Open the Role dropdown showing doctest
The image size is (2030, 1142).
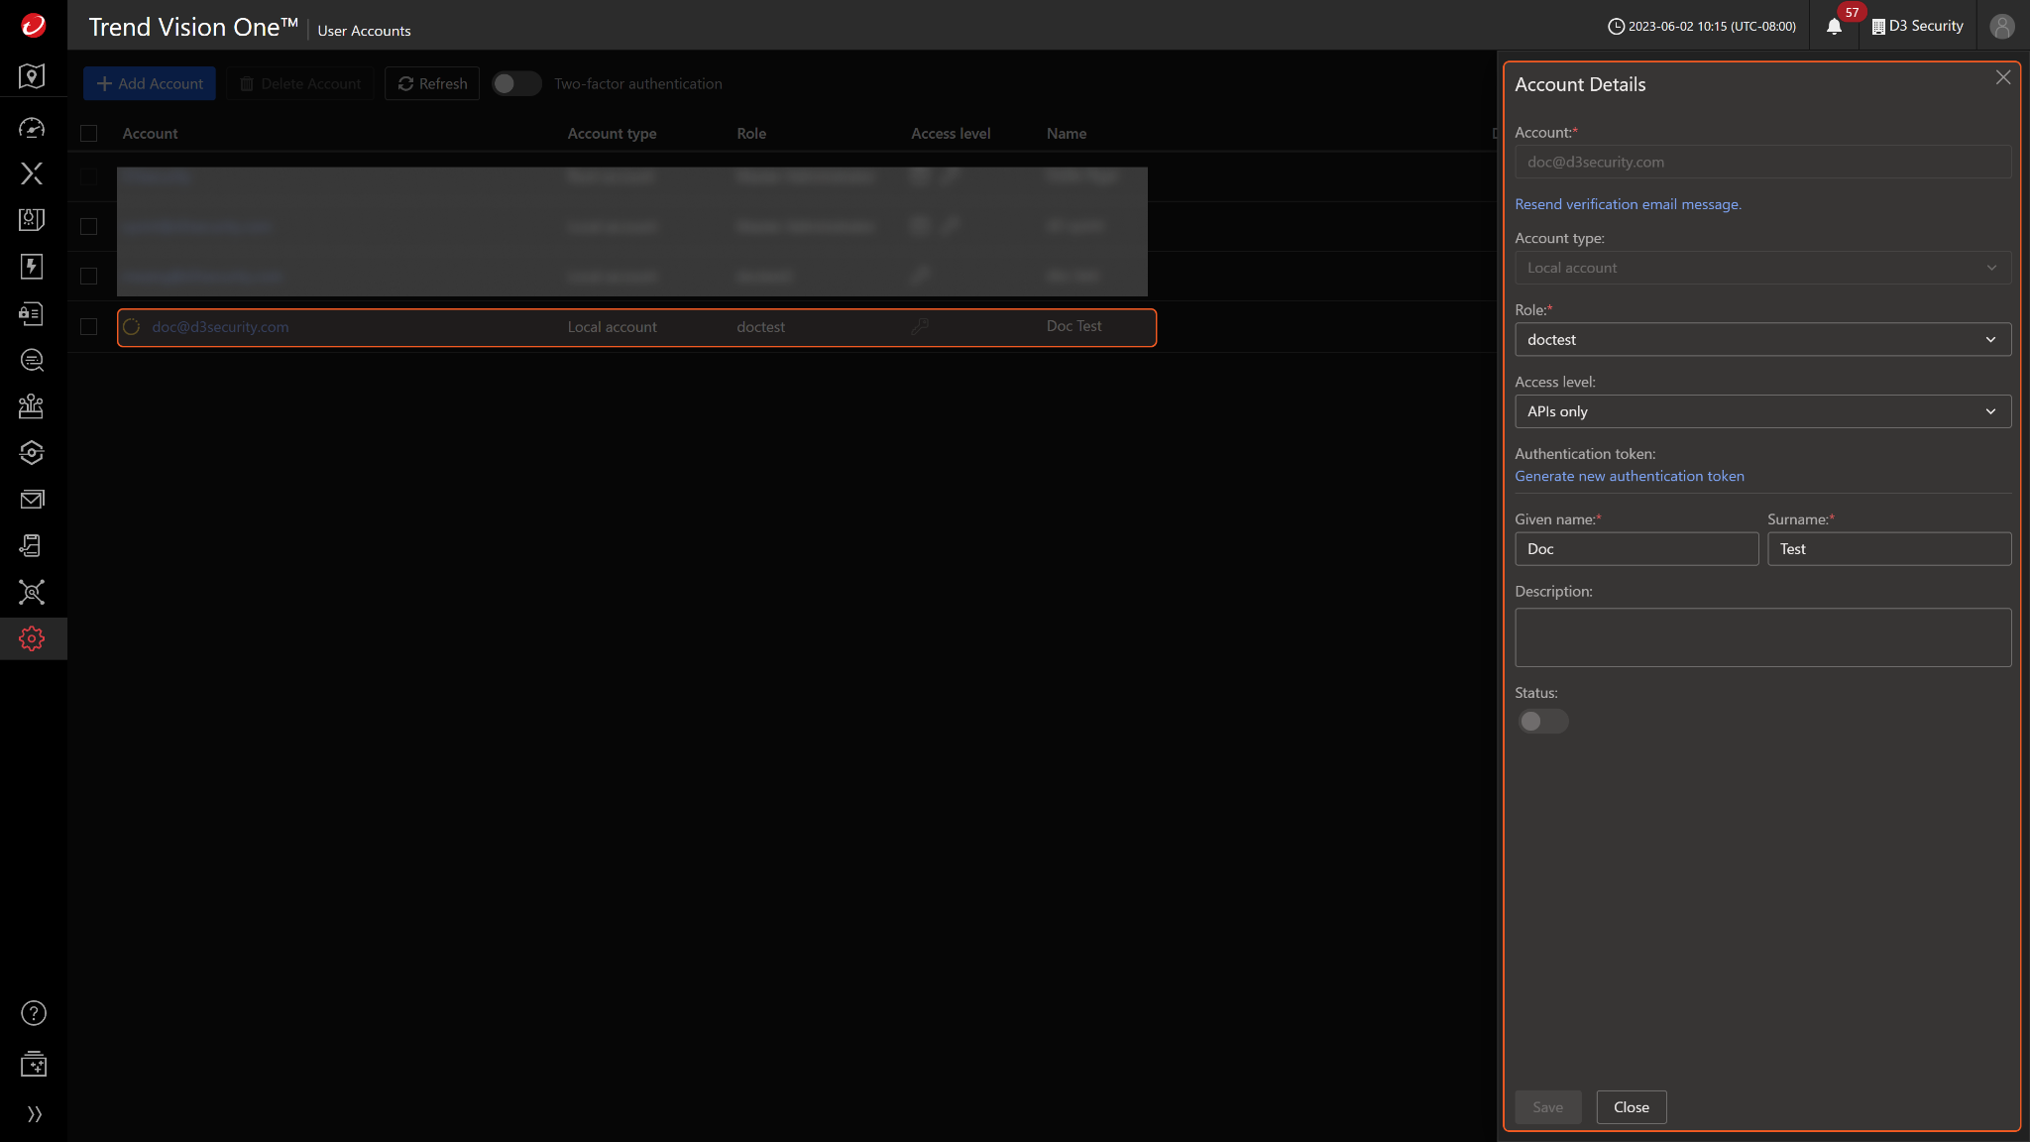click(x=1761, y=340)
